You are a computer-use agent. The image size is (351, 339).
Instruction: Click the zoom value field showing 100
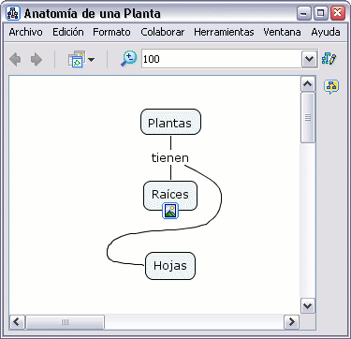(222, 59)
